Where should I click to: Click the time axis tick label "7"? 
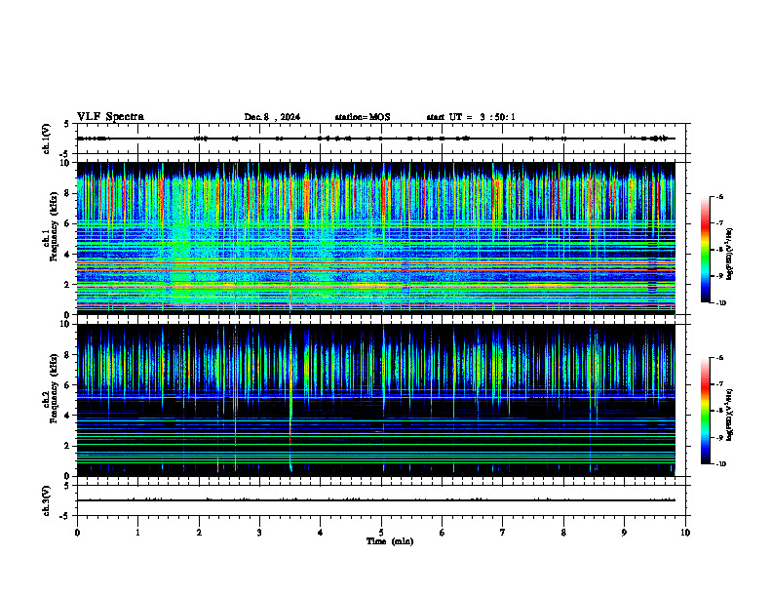click(503, 533)
